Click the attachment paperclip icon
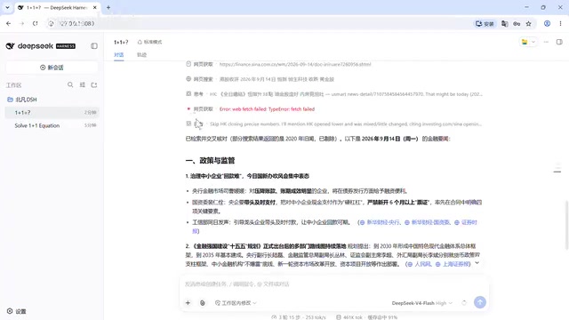This screenshot has width=569, height=320. [x=203, y=303]
